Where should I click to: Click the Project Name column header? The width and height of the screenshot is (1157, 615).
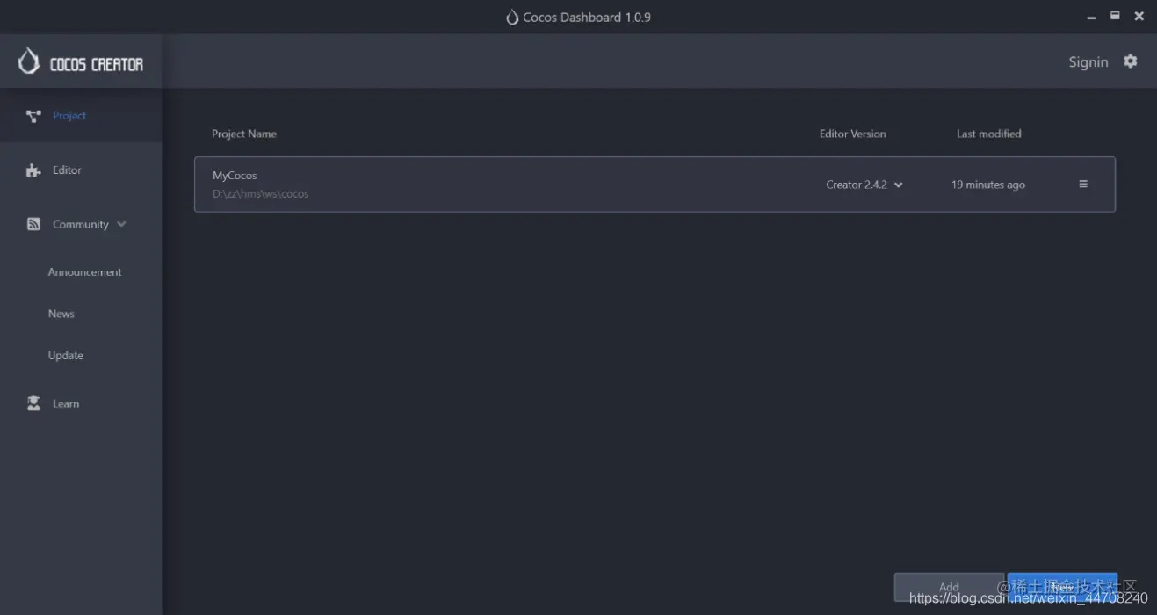point(244,134)
